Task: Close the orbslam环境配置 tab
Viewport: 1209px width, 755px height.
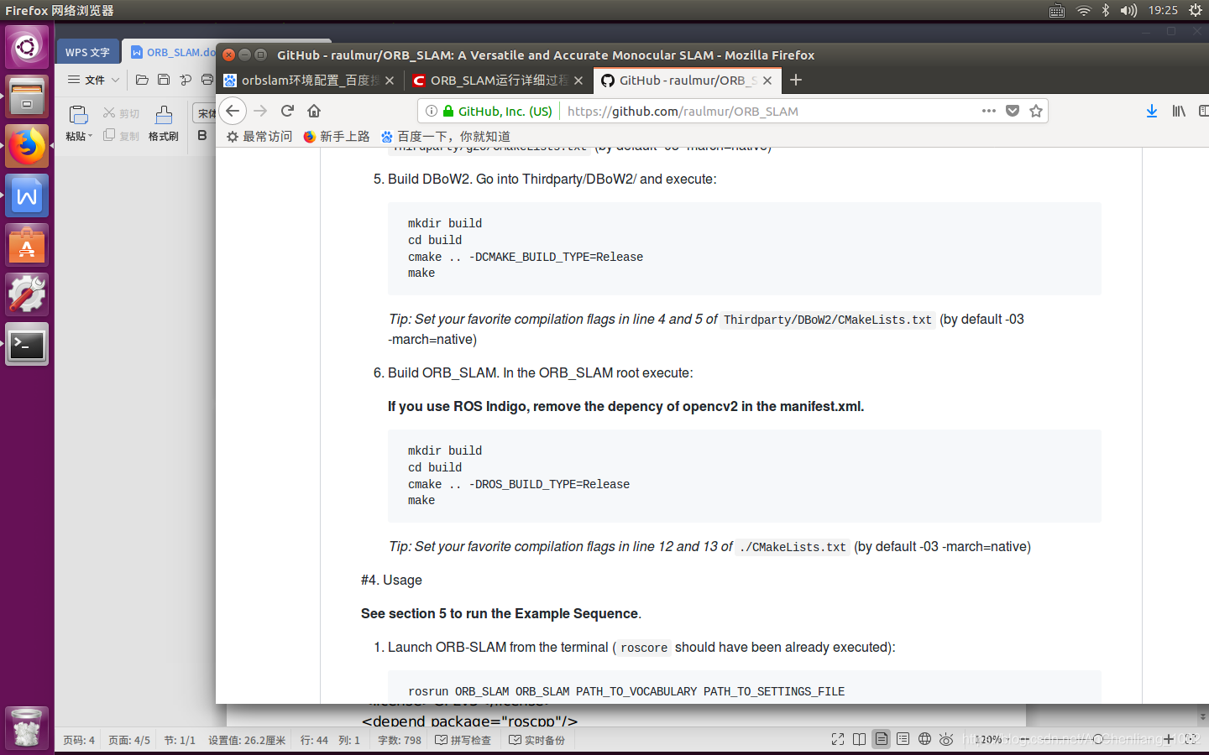Action: 390,81
